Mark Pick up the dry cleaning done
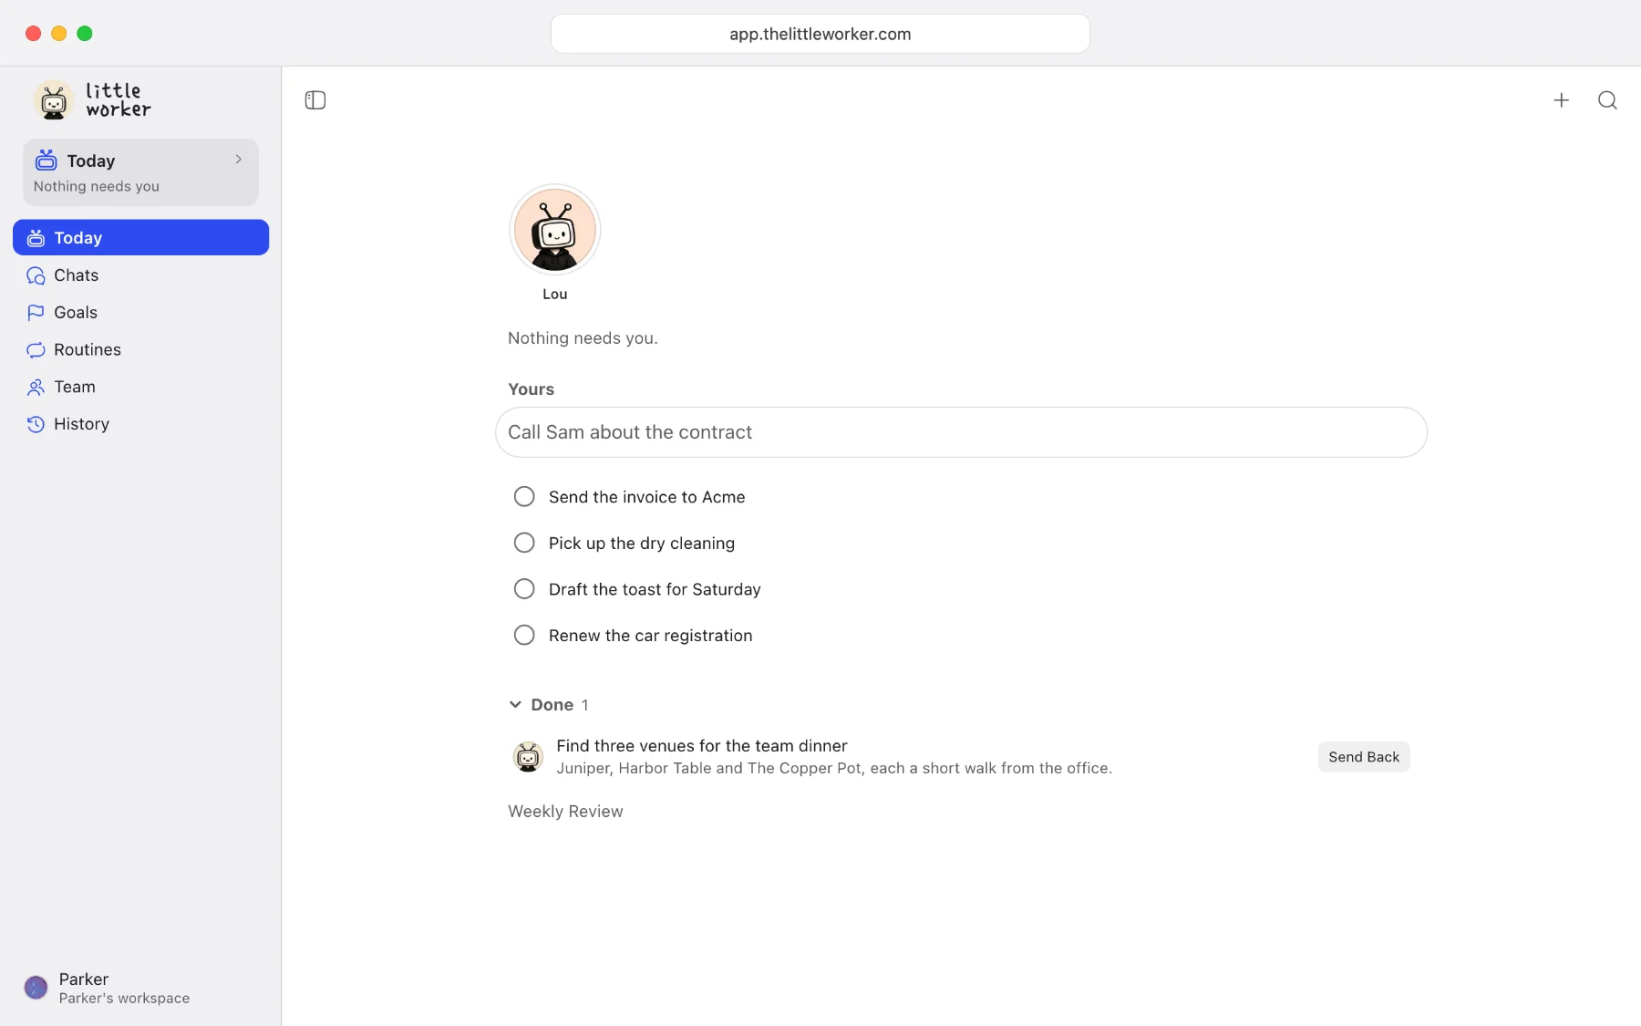This screenshot has height=1026, width=1641. pyautogui.click(x=524, y=544)
